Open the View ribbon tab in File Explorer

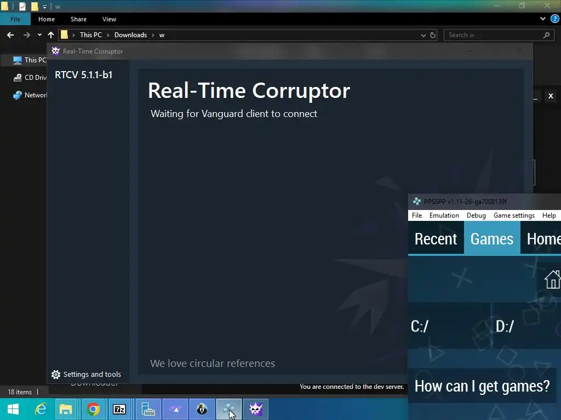109,19
